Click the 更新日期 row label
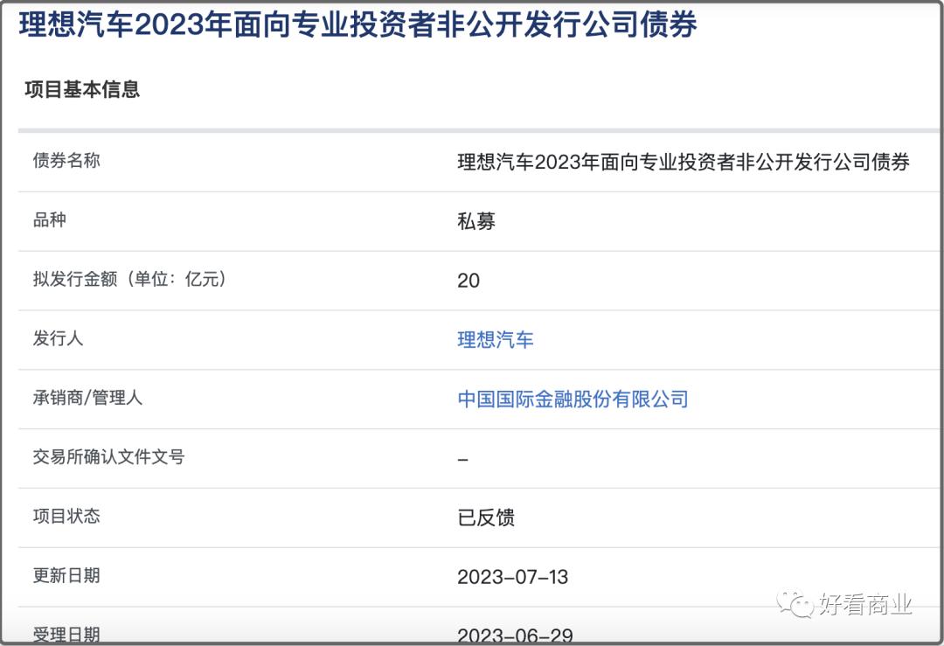Image resolution: width=944 pixels, height=646 pixels. (66, 575)
